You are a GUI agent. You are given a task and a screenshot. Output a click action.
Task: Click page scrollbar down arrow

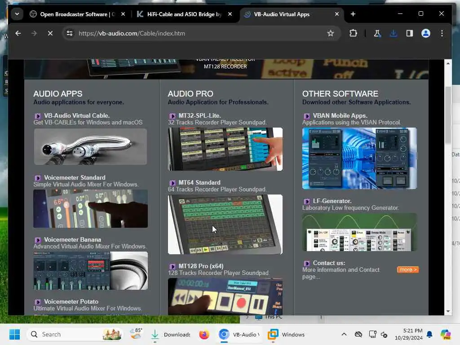(x=448, y=311)
